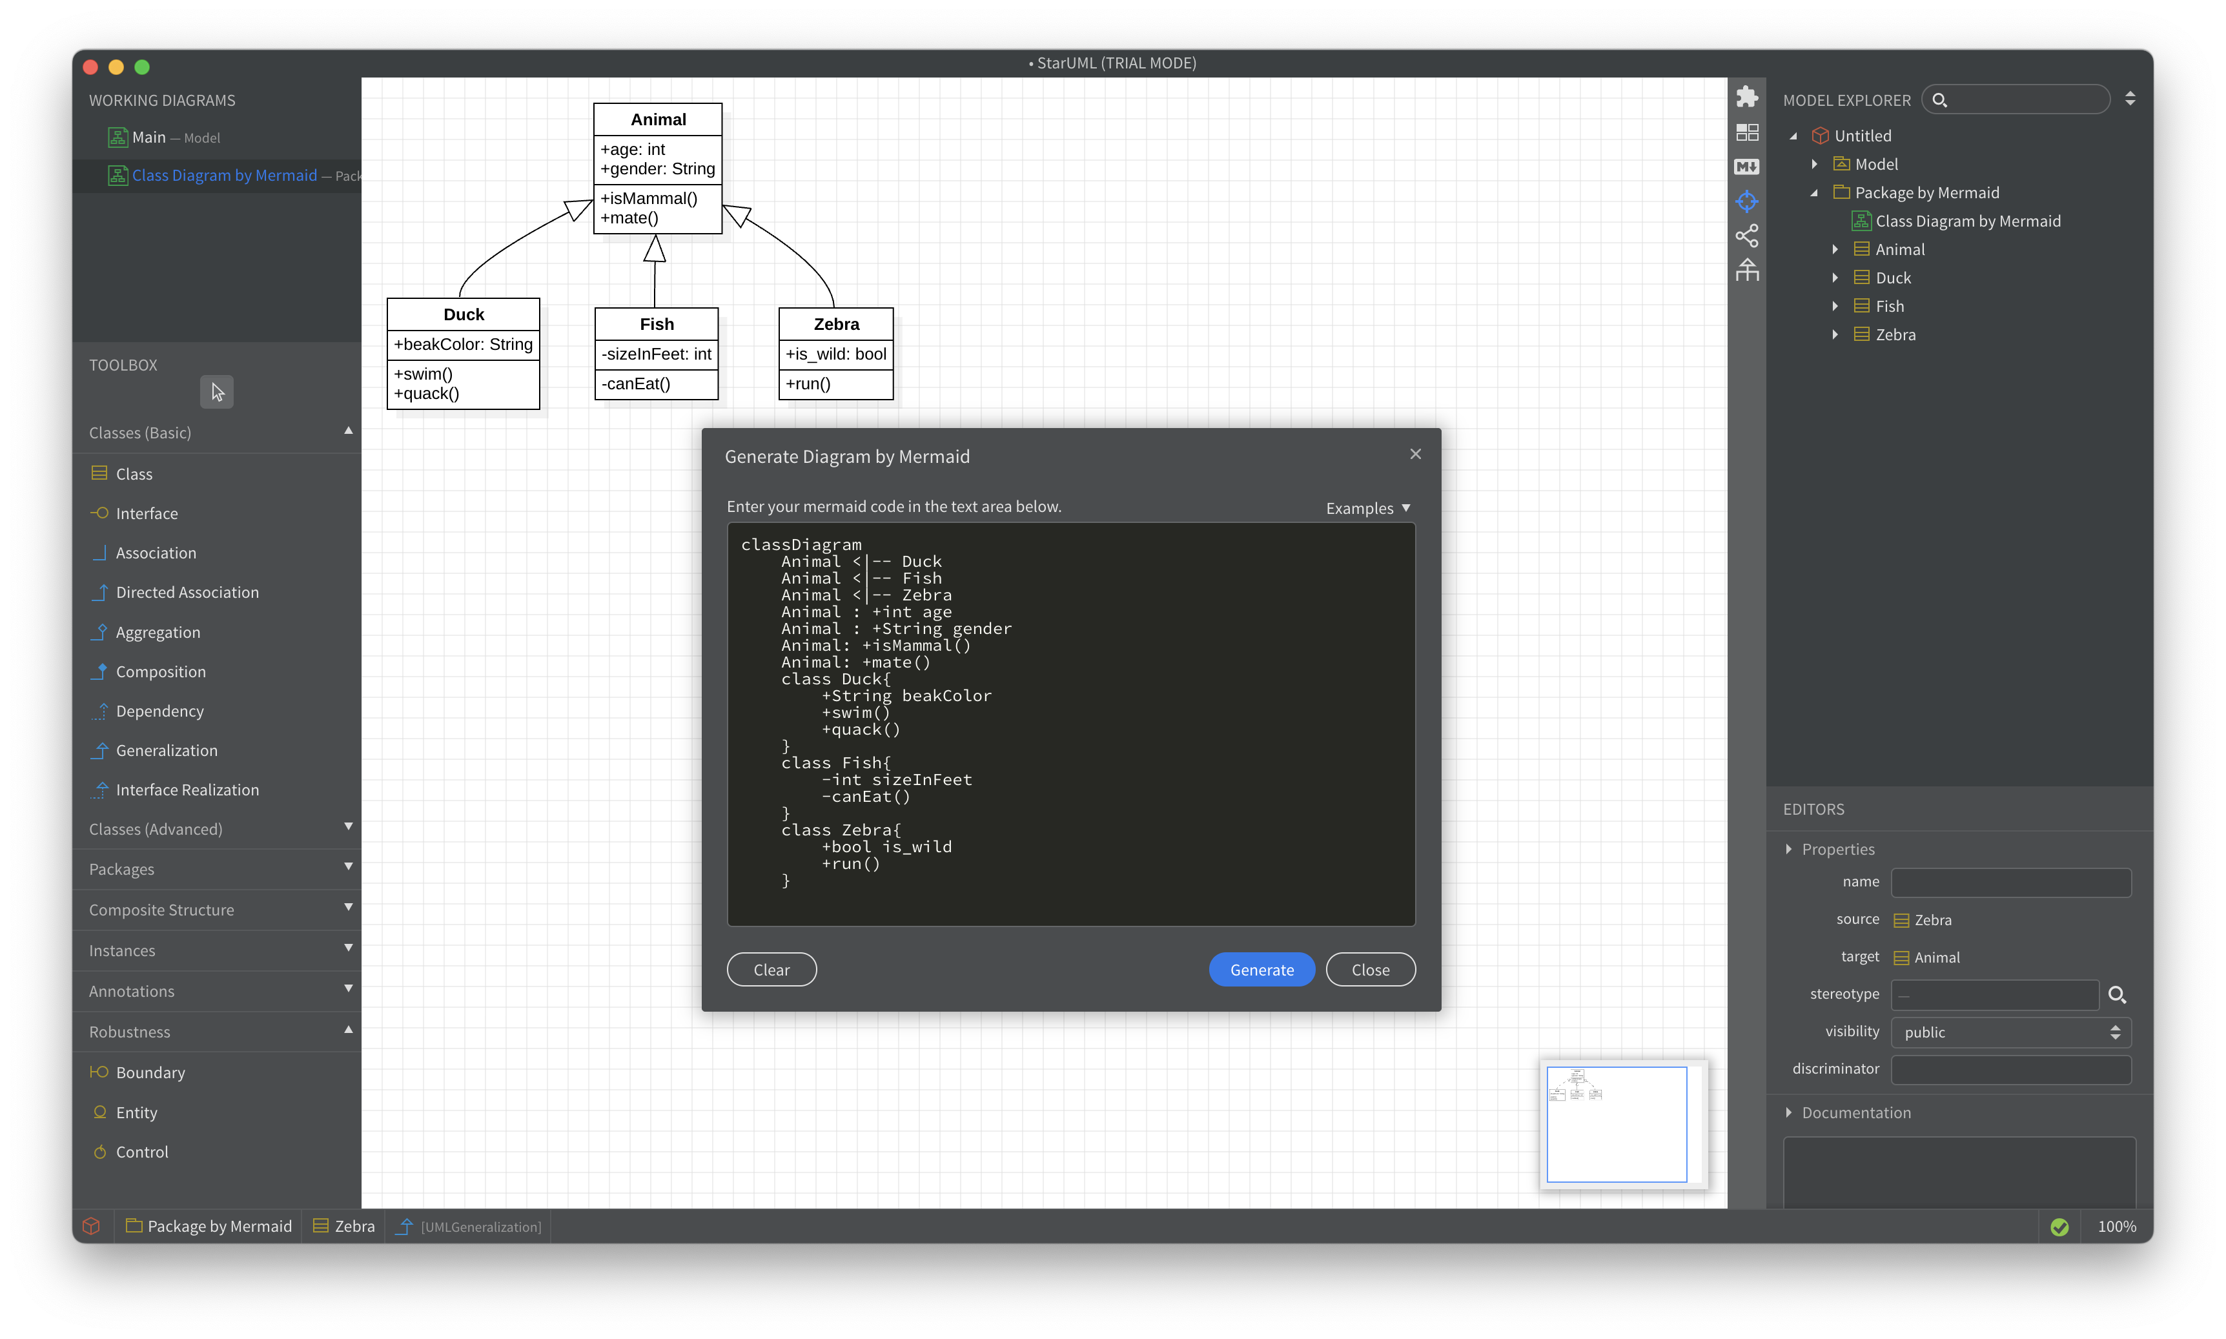This screenshot has width=2226, height=1339.
Task: Click the Close button in dialog
Action: (1371, 970)
